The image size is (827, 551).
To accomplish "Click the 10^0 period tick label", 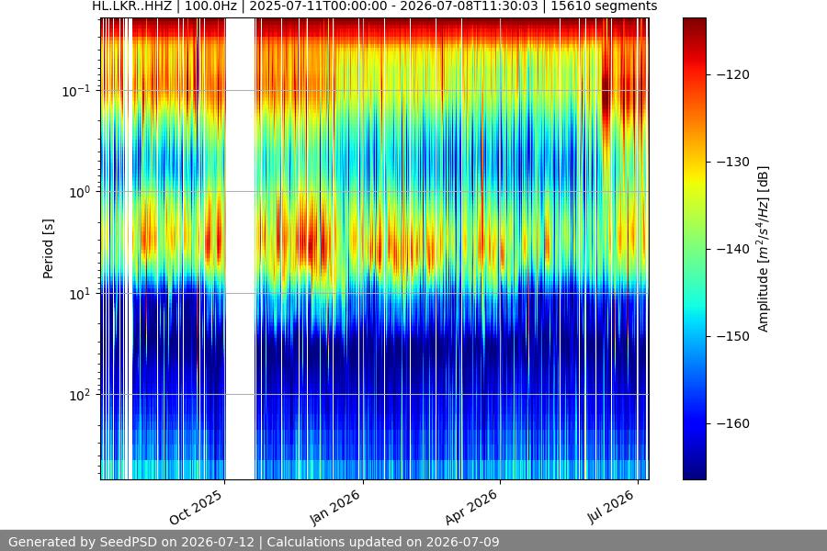I will tap(79, 192).
